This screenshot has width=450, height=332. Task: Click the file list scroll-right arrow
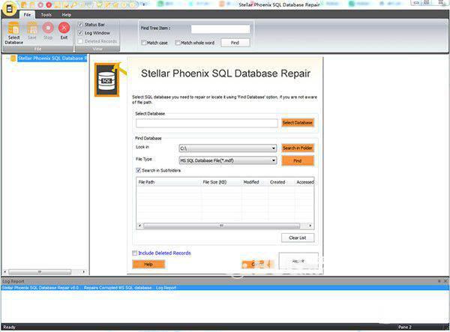tap(310, 226)
